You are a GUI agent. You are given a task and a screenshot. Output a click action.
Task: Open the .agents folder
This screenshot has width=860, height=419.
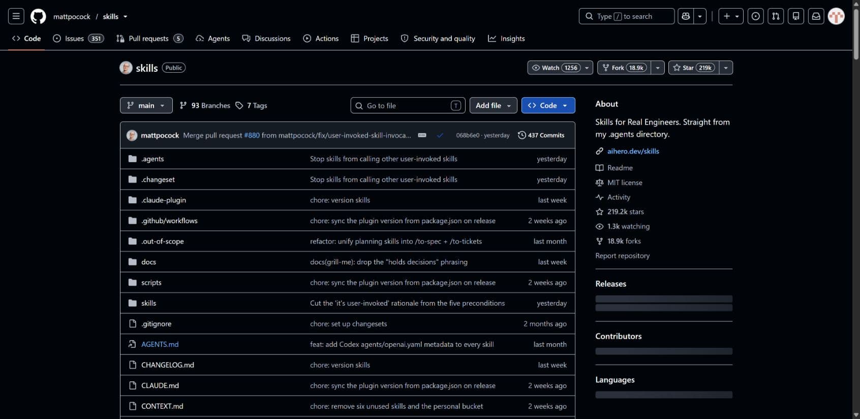coord(152,159)
